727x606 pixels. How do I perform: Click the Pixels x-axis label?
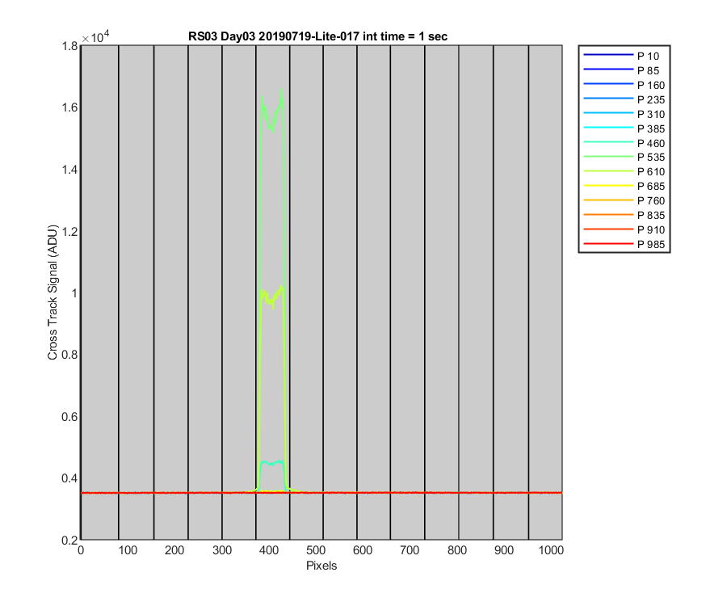click(321, 566)
